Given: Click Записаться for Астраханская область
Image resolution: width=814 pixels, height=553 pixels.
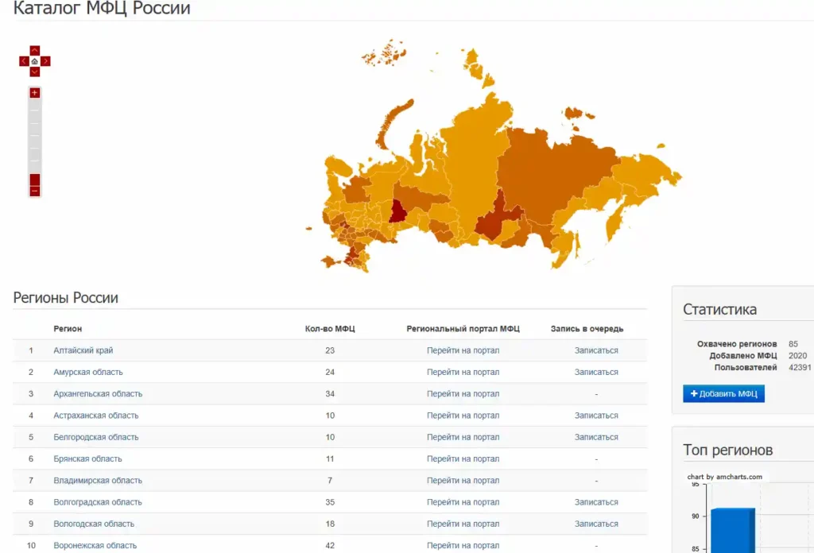Looking at the screenshot, I should 596,415.
